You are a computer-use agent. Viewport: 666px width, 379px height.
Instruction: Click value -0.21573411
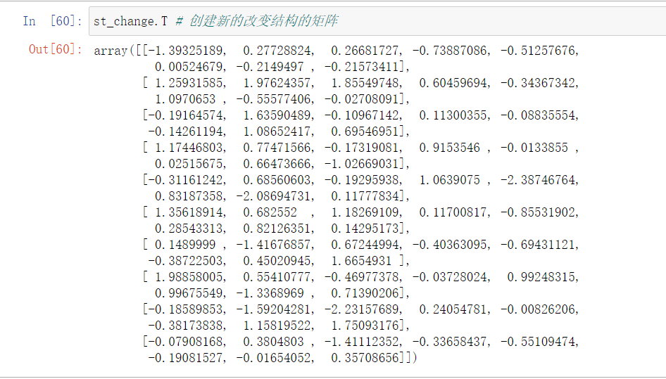pos(361,67)
